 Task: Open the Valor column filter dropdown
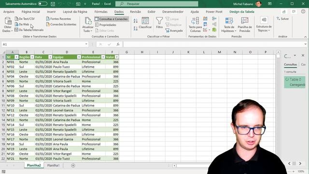point(117,57)
